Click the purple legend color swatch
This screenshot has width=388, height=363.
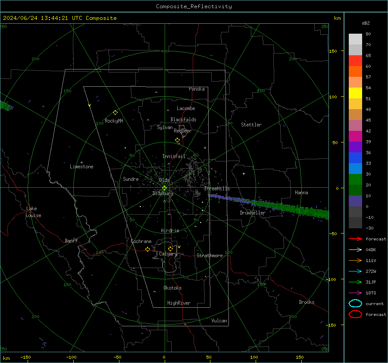click(355, 147)
